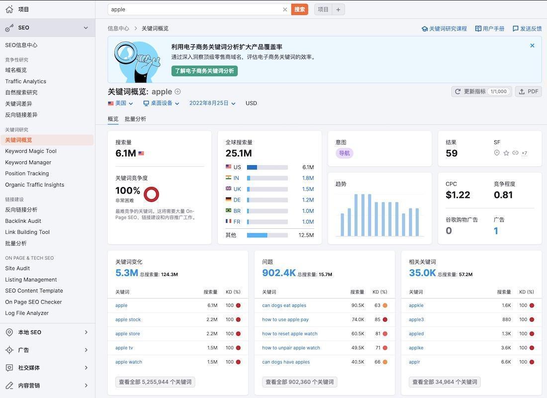Open 'can dogs eat apples' question link
Viewport: 547px width, 398px height.
(284, 305)
